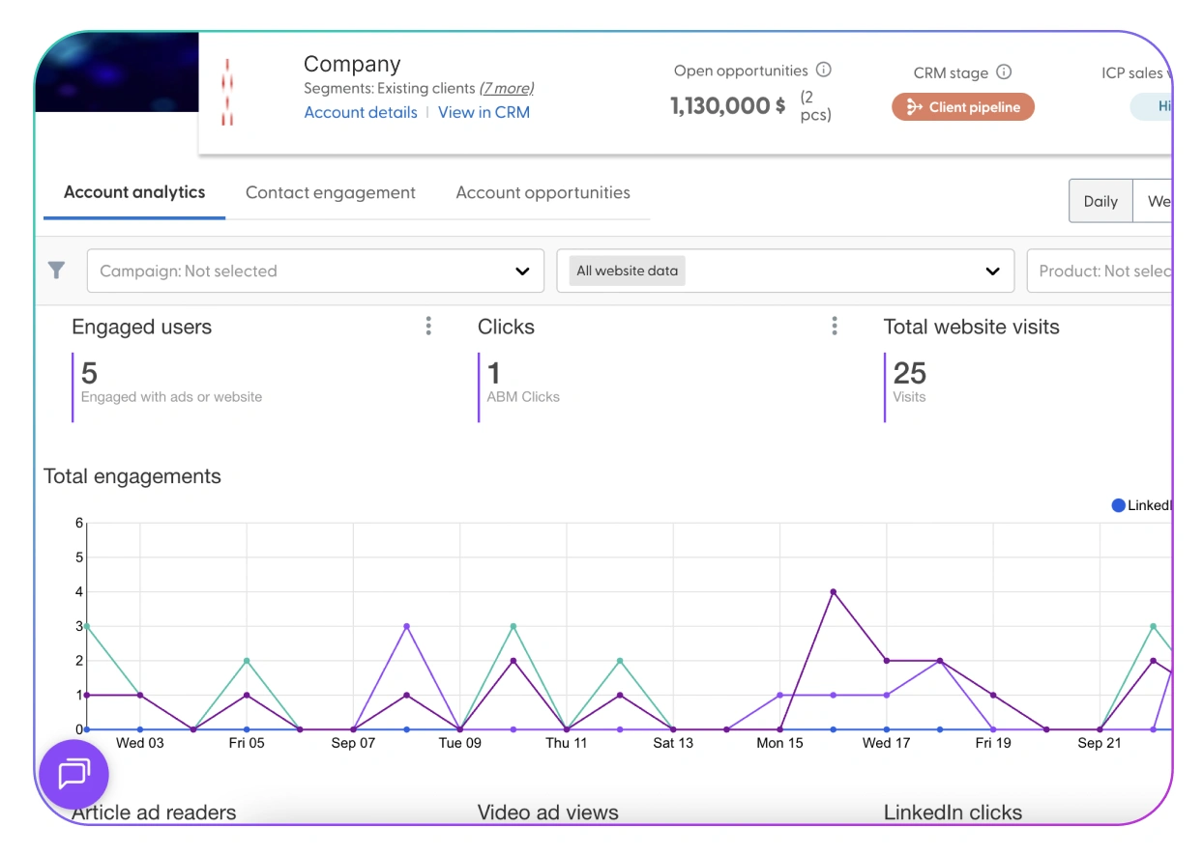Open the Engaged users three-dot menu
Screen dimensions: 1203x856
pos(428,327)
